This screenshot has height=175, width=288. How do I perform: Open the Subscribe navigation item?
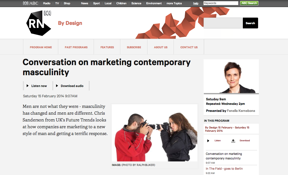click(134, 47)
